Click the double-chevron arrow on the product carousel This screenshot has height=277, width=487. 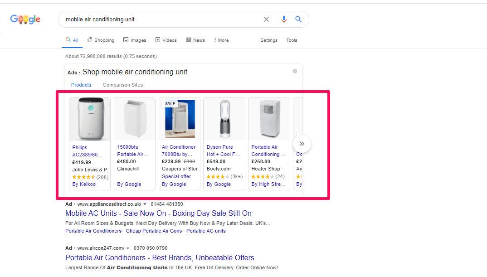pyautogui.click(x=302, y=143)
